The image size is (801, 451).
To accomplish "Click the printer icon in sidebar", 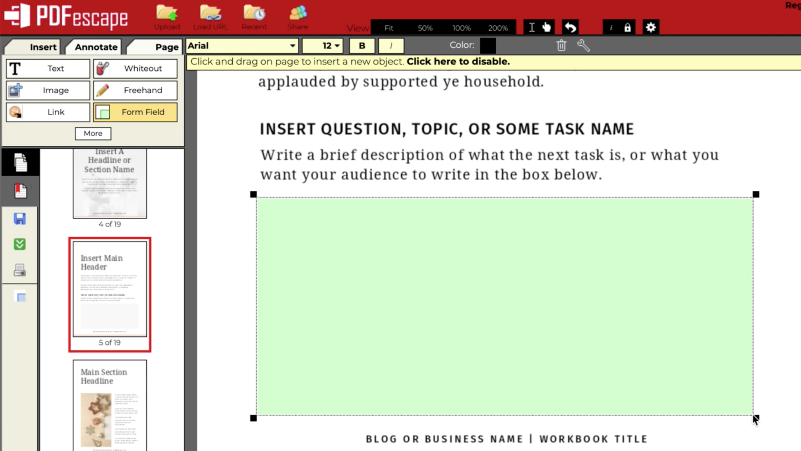I will (20, 270).
